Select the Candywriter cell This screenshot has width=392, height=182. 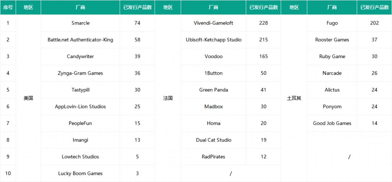[80, 57]
